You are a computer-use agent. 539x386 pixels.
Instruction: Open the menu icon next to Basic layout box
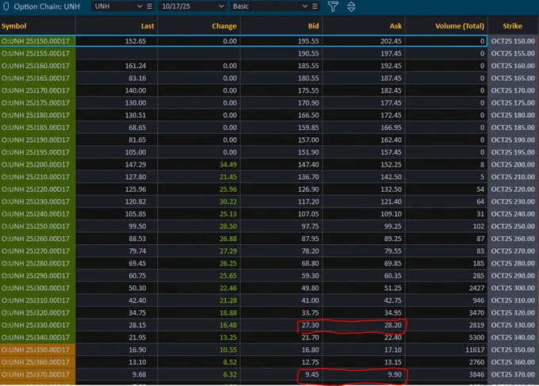[x=315, y=6]
